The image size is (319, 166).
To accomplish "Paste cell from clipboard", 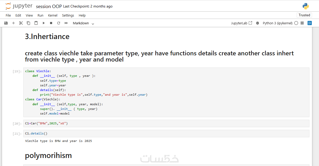I will click(x=36, y=23).
